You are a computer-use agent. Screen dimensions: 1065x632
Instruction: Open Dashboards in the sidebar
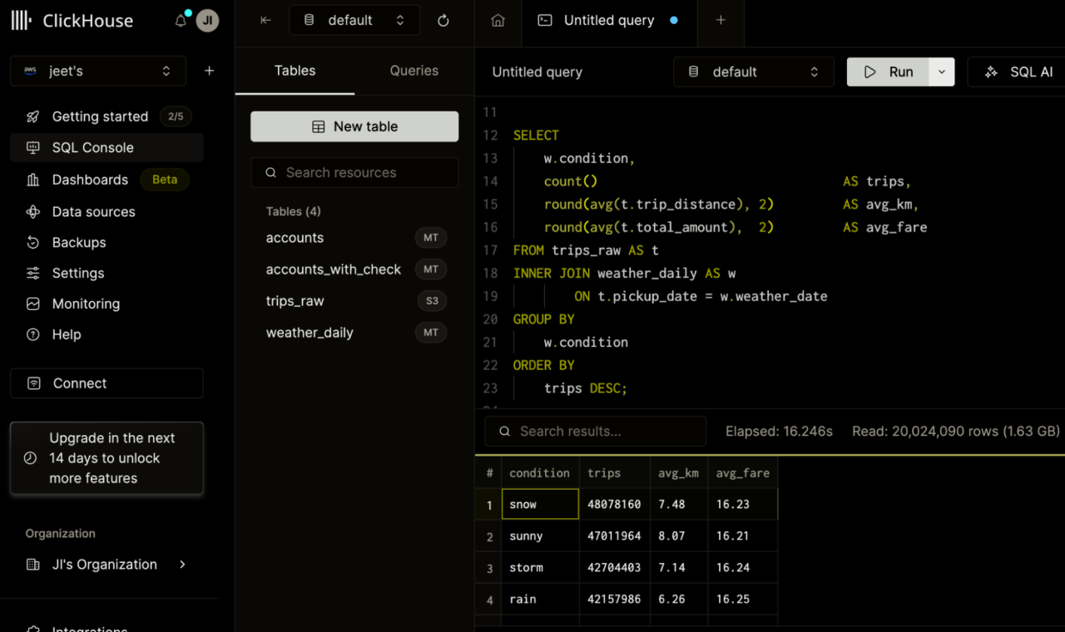pyautogui.click(x=90, y=180)
